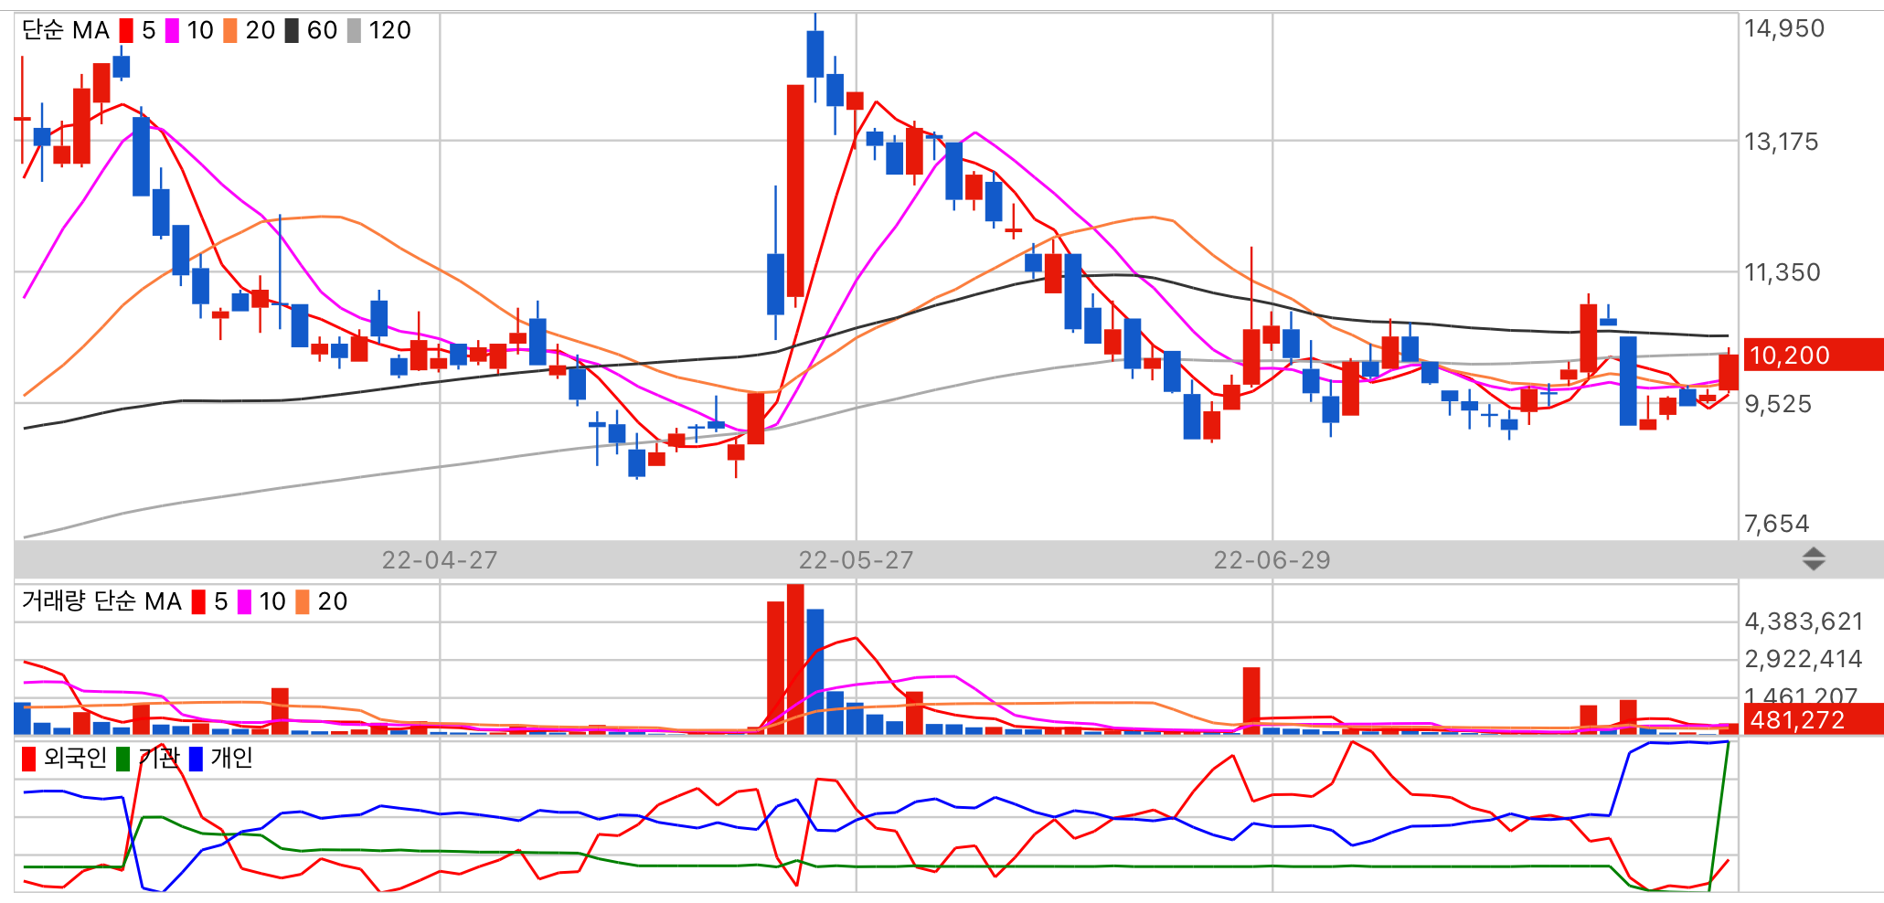Click the 2,922,414 volume axis label
Image resolution: width=1884 pixels, height=903 pixels.
[x=1804, y=659]
